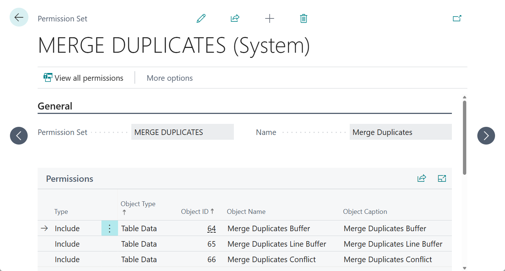Share the Permissions list via its icon
The image size is (505, 271).
422,178
